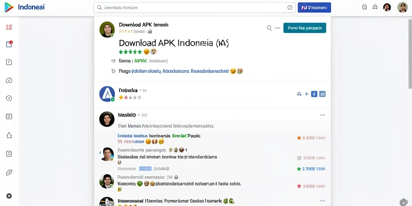Click the red star counter

tap(311, 186)
